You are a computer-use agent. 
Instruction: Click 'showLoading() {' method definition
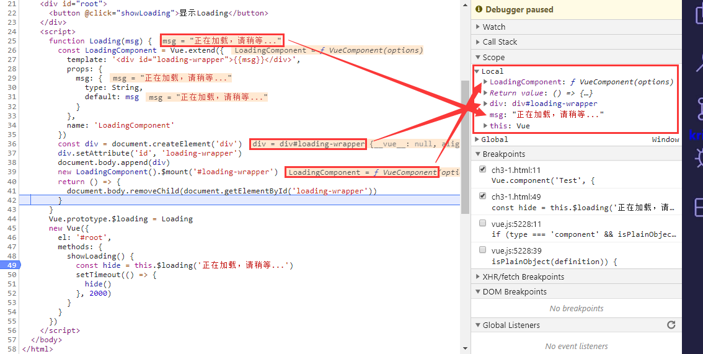100,256
